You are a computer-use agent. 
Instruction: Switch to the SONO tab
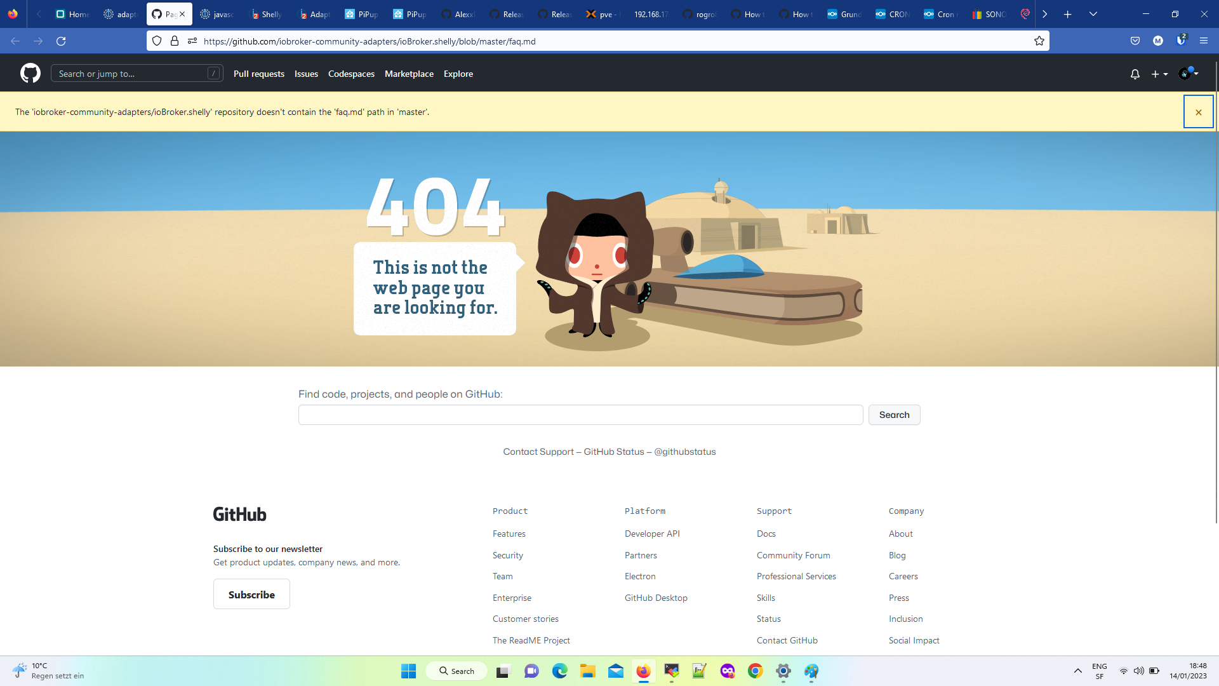click(989, 14)
